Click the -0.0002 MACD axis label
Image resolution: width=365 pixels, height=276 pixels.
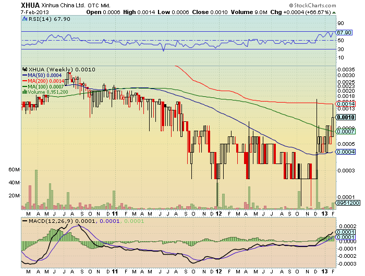347,256
